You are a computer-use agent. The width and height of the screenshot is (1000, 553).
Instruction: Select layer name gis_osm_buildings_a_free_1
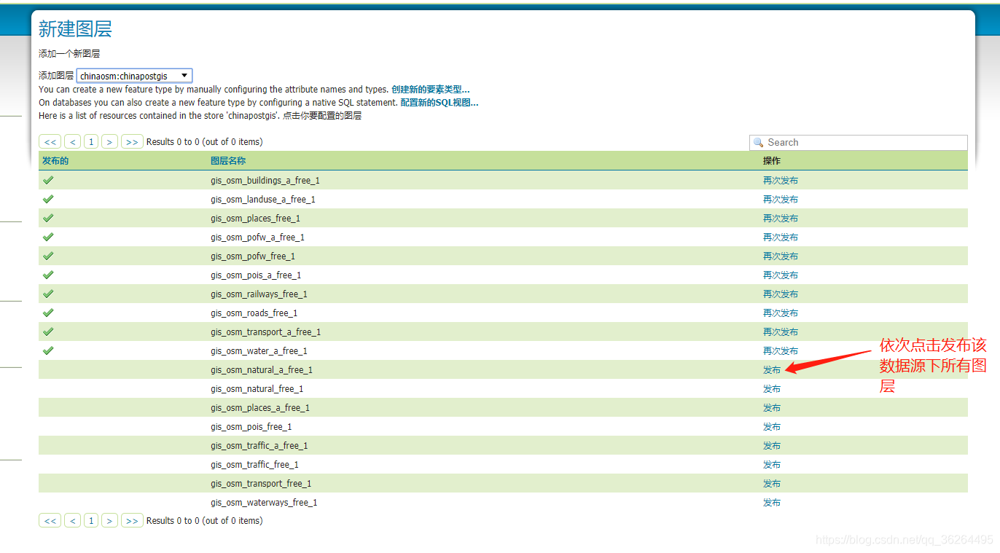tap(265, 181)
